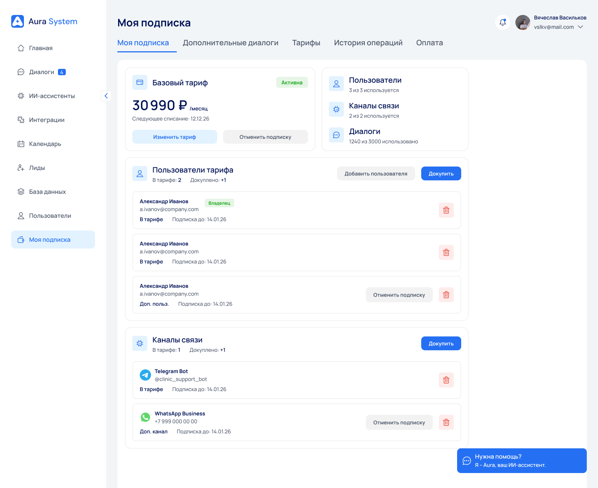Click the Aura System logo
Screen dimensions: 598x488
point(44,21)
